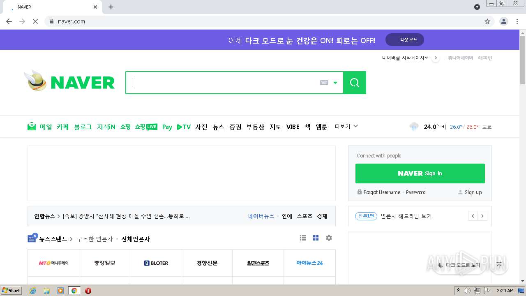
Task: Open 부동산 real estate link
Action: point(255,127)
